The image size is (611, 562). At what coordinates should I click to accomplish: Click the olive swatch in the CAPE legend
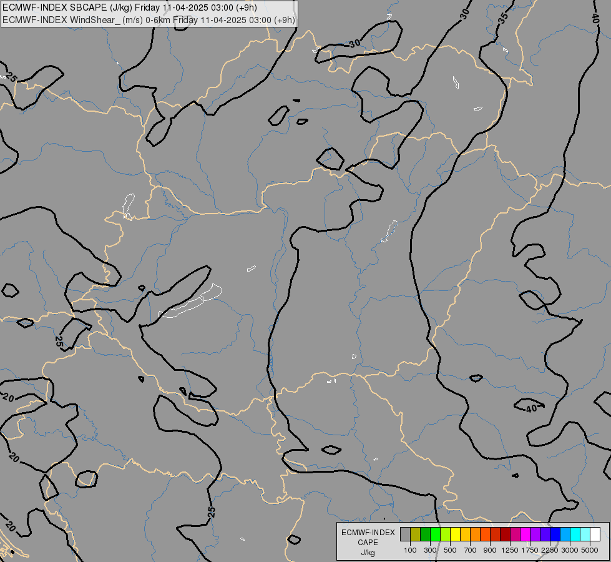[416, 534]
